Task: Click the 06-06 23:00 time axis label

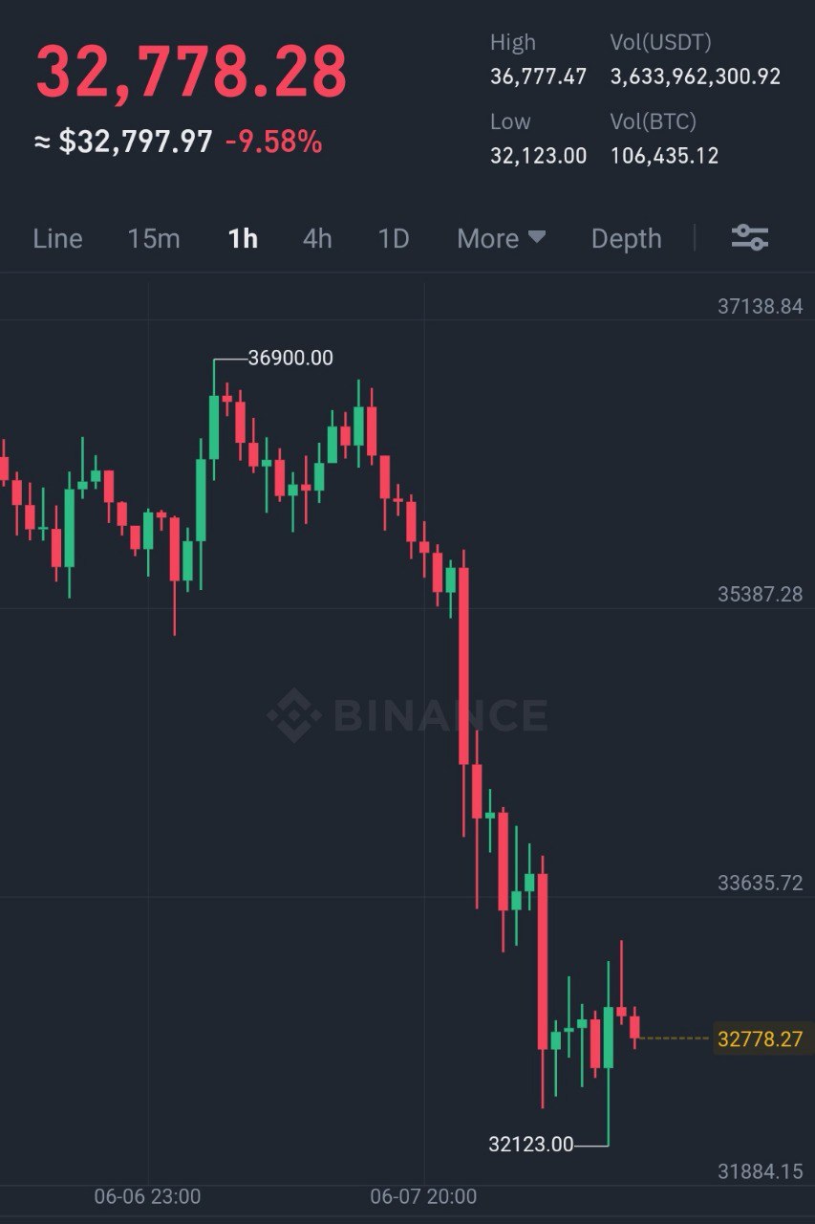Action: 147,1196
